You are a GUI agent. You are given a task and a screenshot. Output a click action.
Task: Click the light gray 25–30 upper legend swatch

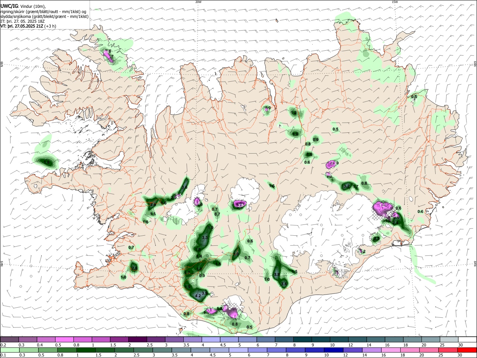448,339
